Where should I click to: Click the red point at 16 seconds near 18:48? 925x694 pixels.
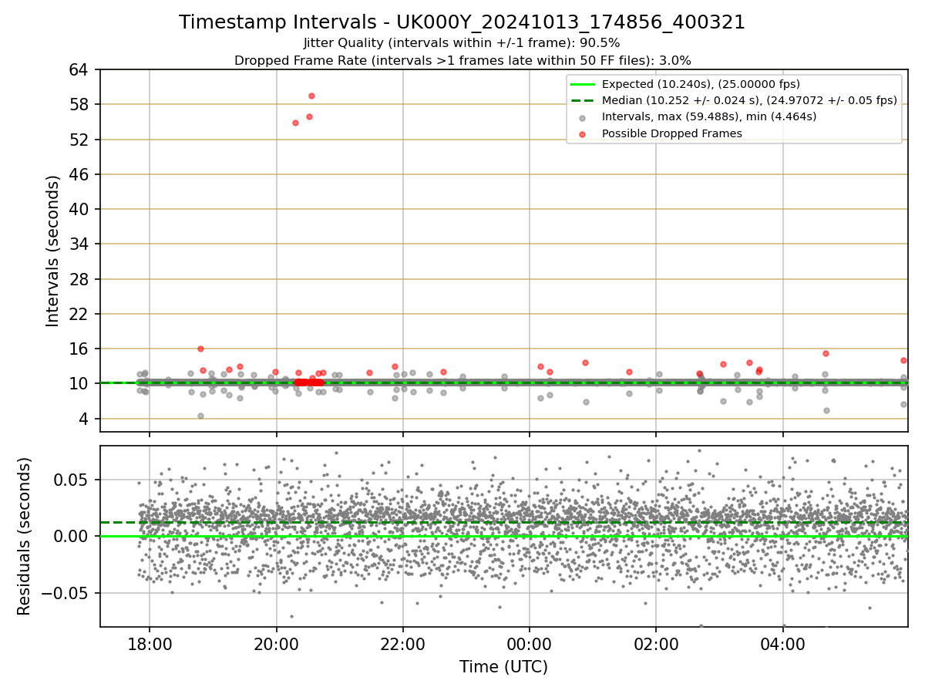[200, 349]
